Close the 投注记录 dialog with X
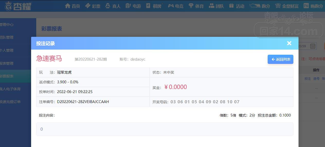The width and height of the screenshot is (325, 147). (x=289, y=43)
